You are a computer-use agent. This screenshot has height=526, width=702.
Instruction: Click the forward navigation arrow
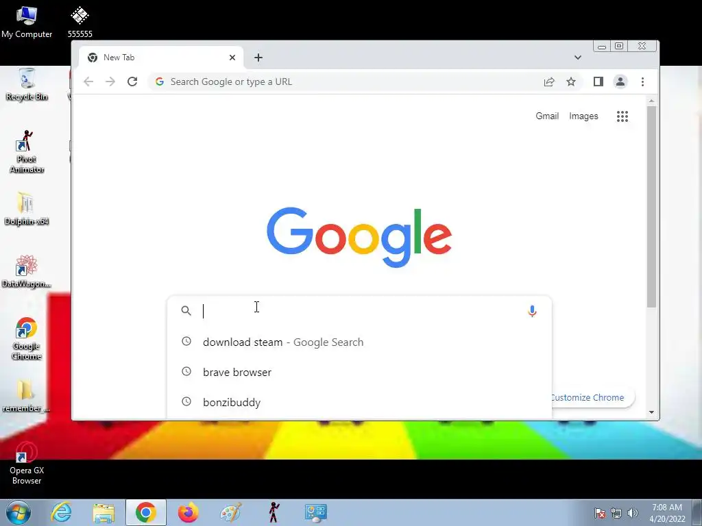click(110, 82)
